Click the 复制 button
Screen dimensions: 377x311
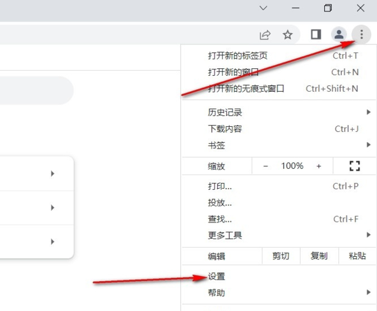[319, 256]
